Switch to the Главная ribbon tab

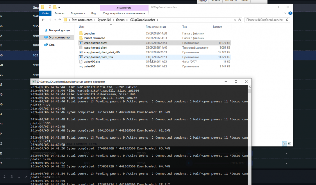coord(59,13)
